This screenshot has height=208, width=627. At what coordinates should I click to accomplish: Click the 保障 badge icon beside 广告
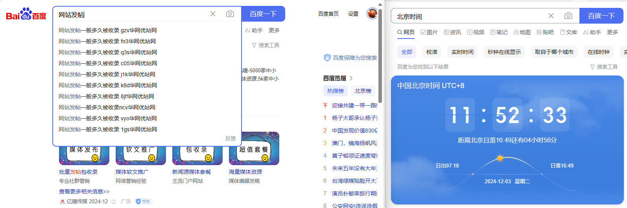[x=144, y=201]
